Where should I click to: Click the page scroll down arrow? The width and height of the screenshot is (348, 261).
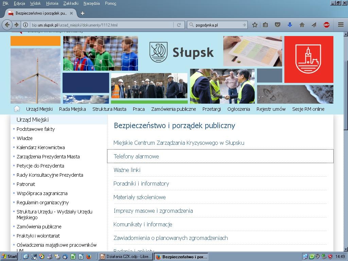pyautogui.click(x=346, y=249)
